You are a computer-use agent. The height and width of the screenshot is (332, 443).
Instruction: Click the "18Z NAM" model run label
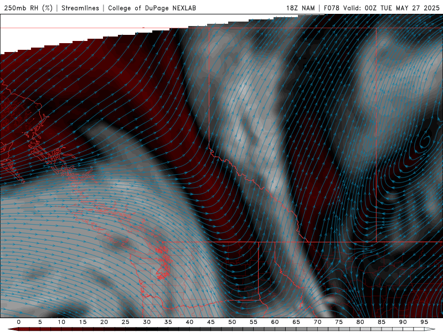(x=300, y=8)
